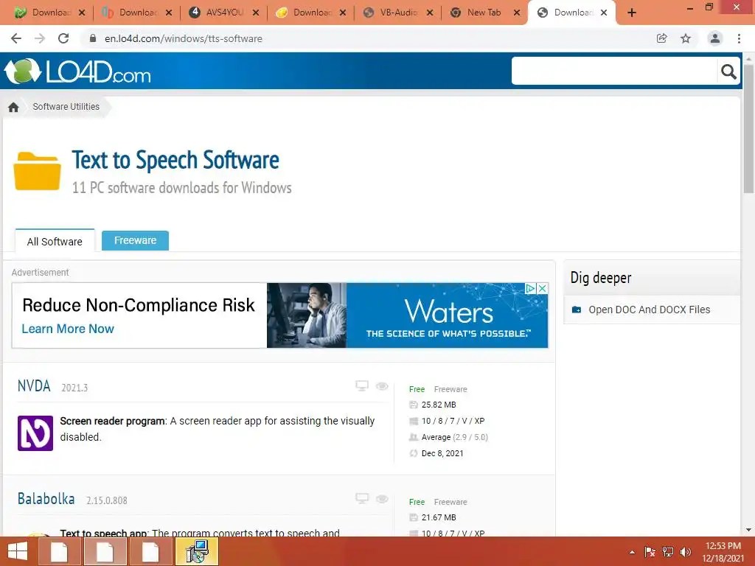Image resolution: width=755 pixels, height=566 pixels.
Task: Click the NVDA Freeware license label
Action: pos(450,389)
